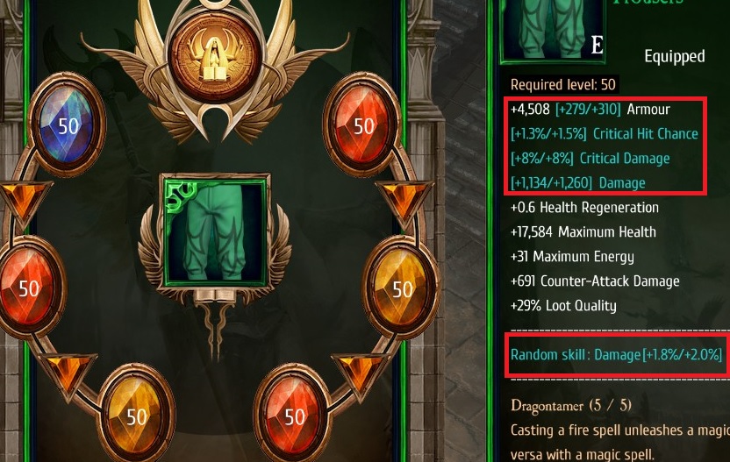Click the Maximum Health stat line

click(x=583, y=232)
